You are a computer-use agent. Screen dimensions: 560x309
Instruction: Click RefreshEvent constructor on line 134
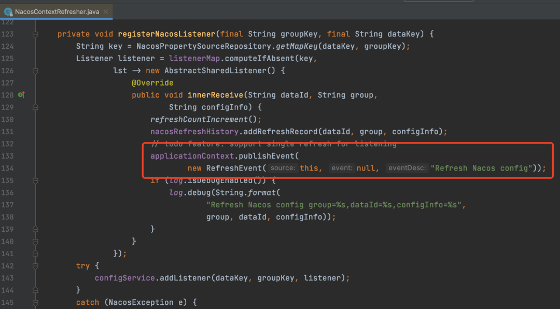pos(234,168)
